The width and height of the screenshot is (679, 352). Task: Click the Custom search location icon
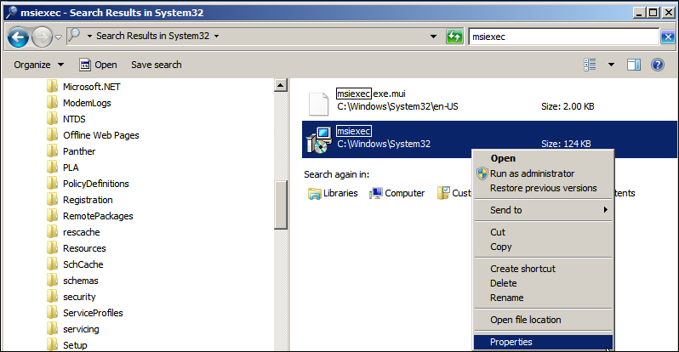click(x=443, y=193)
